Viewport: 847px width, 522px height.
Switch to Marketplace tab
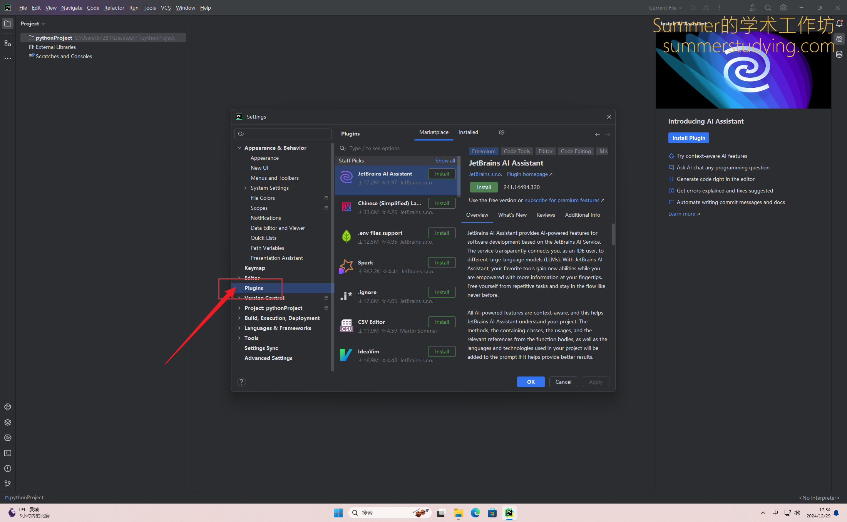(x=434, y=132)
